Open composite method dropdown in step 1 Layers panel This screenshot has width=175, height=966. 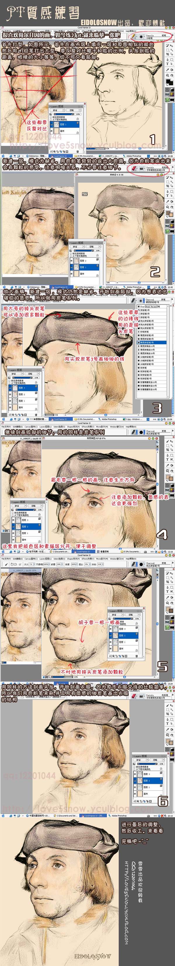58,110
